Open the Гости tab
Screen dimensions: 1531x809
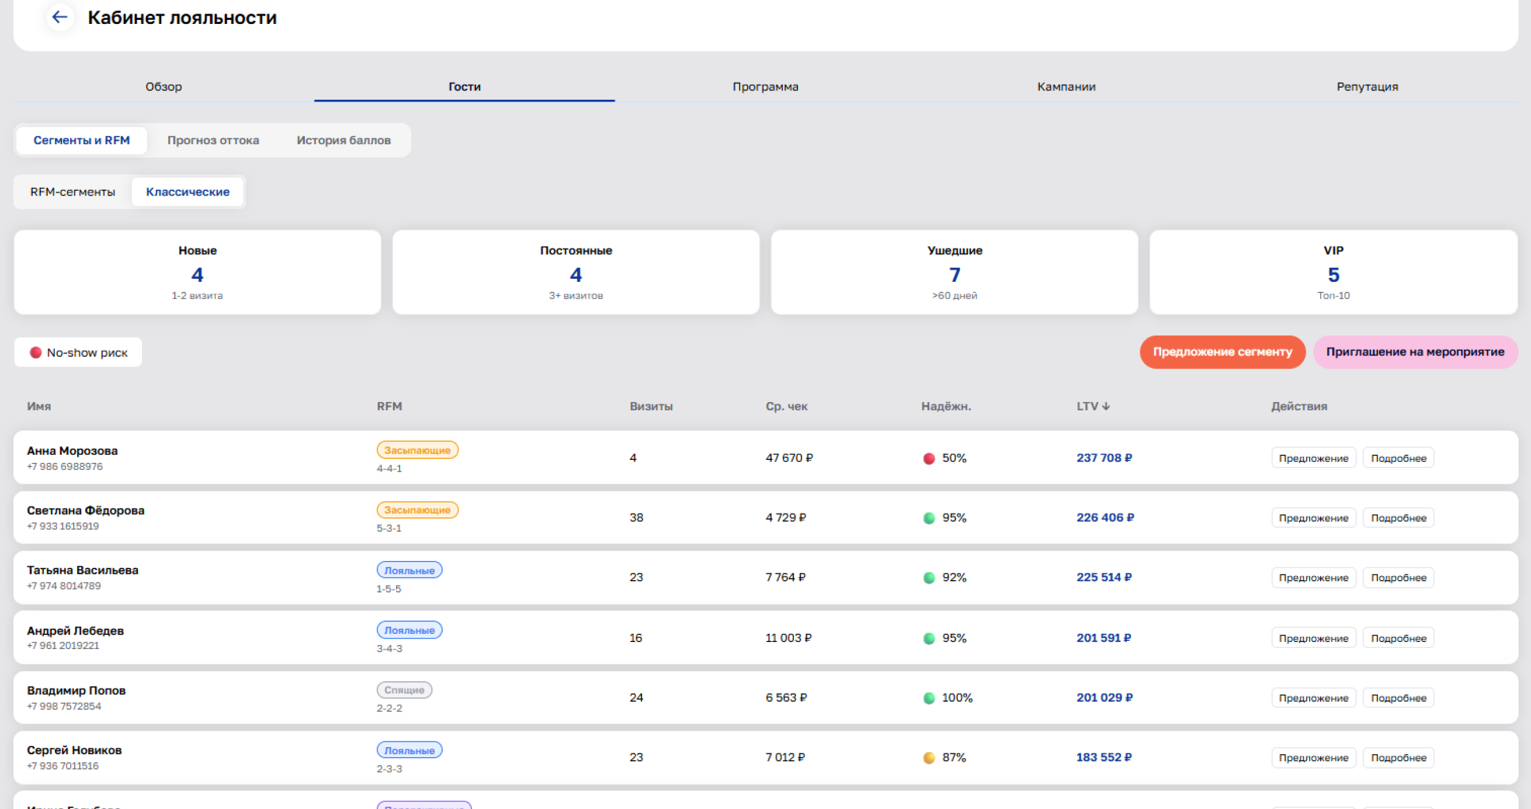(x=464, y=87)
